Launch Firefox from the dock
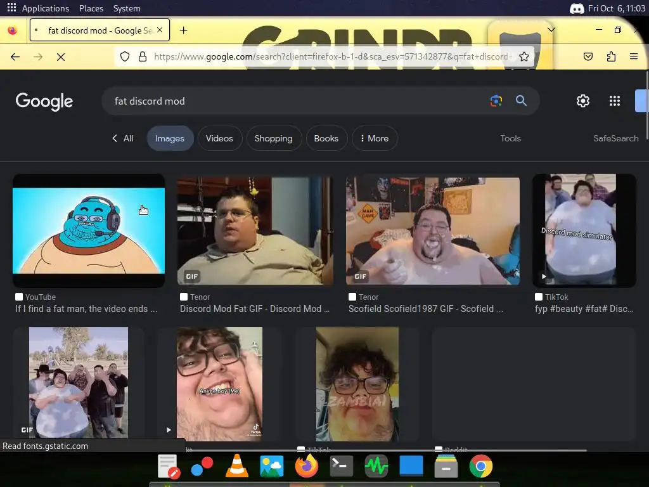The height and width of the screenshot is (487, 649). 307,466
